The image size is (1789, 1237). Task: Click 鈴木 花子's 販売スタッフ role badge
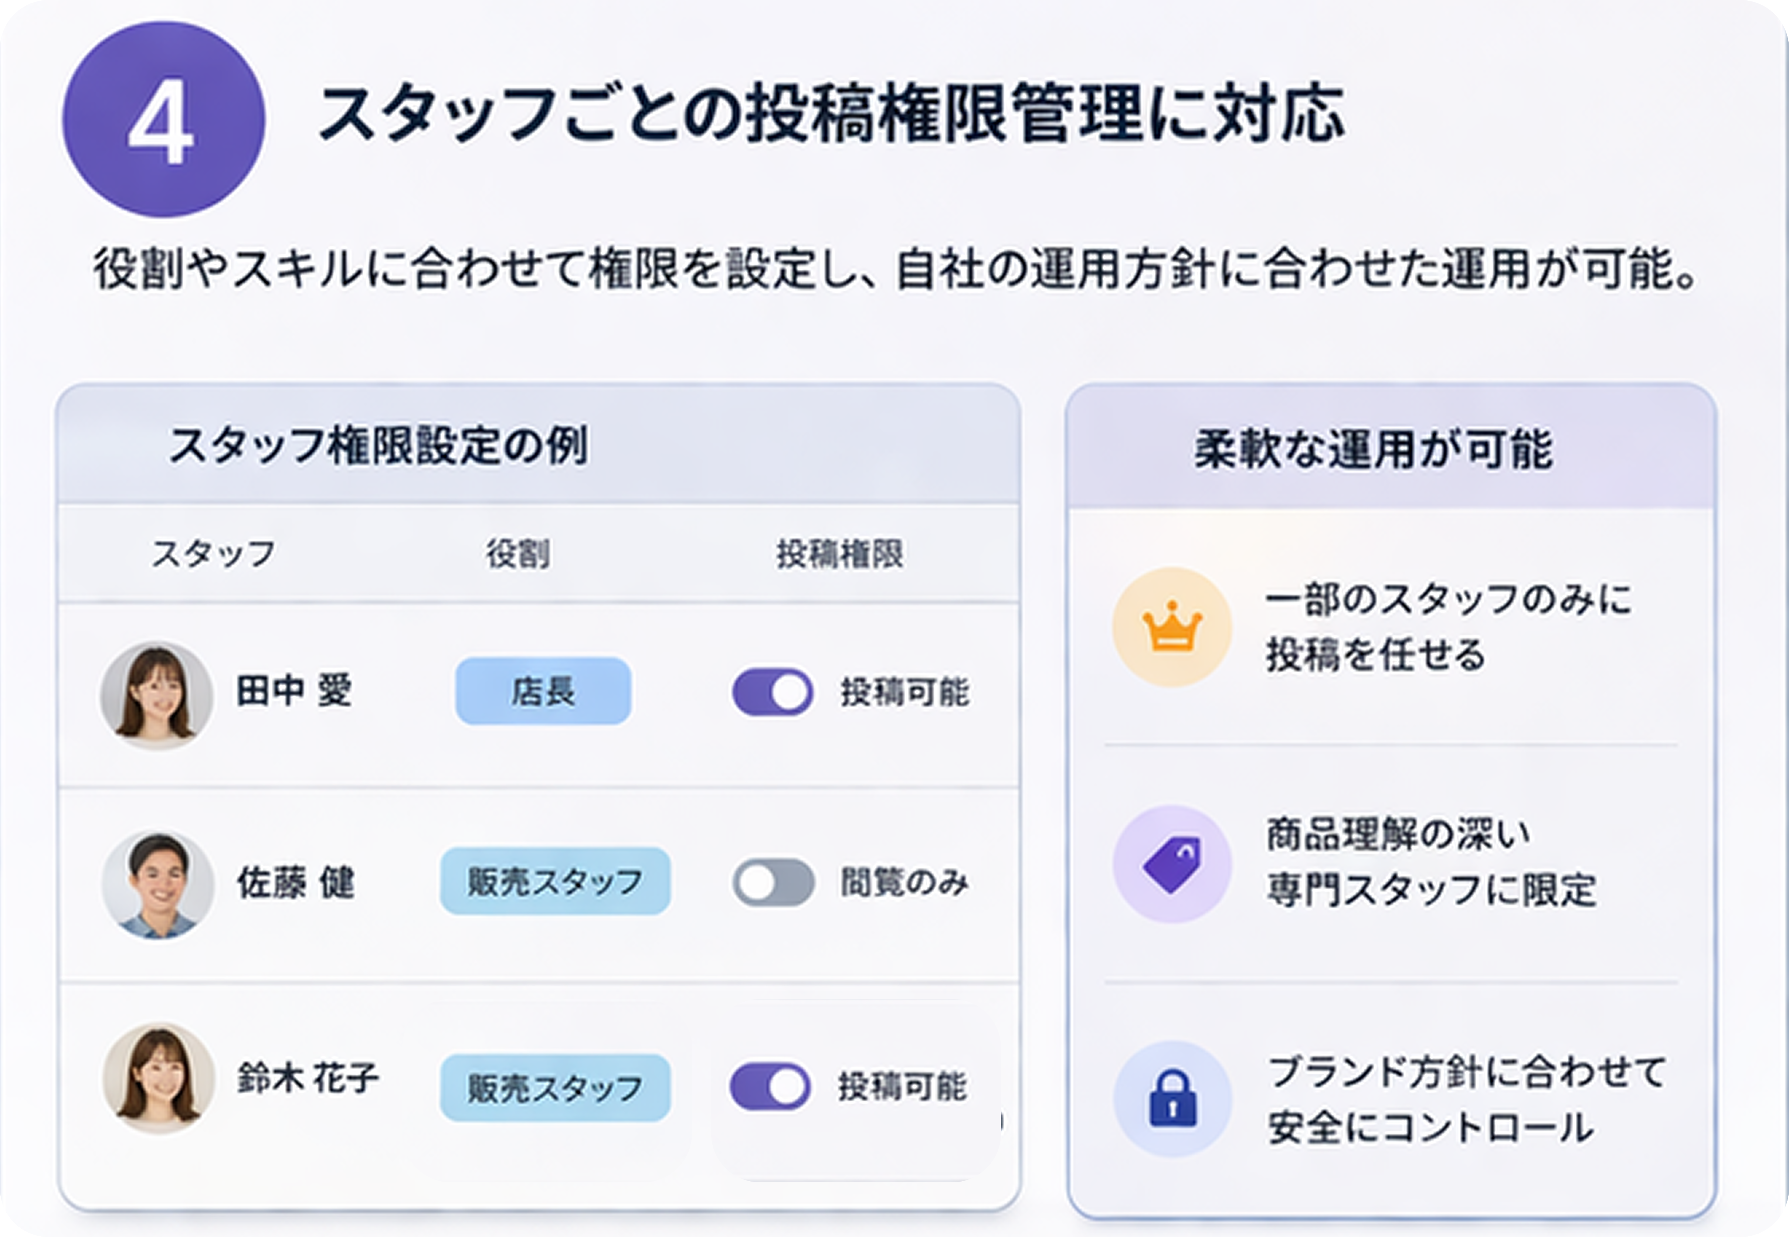pos(555,1087)
